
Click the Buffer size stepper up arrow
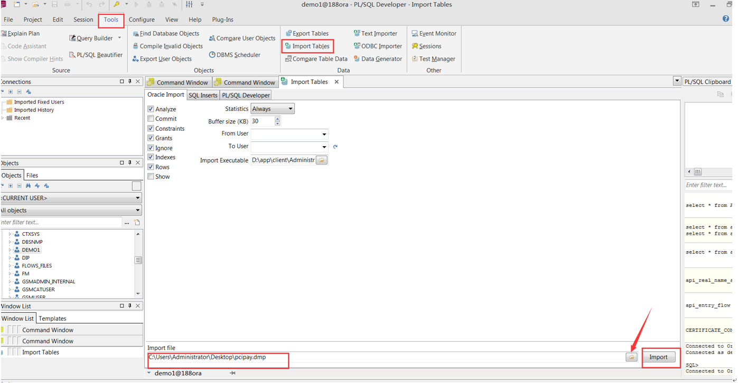tap(277, 119)
